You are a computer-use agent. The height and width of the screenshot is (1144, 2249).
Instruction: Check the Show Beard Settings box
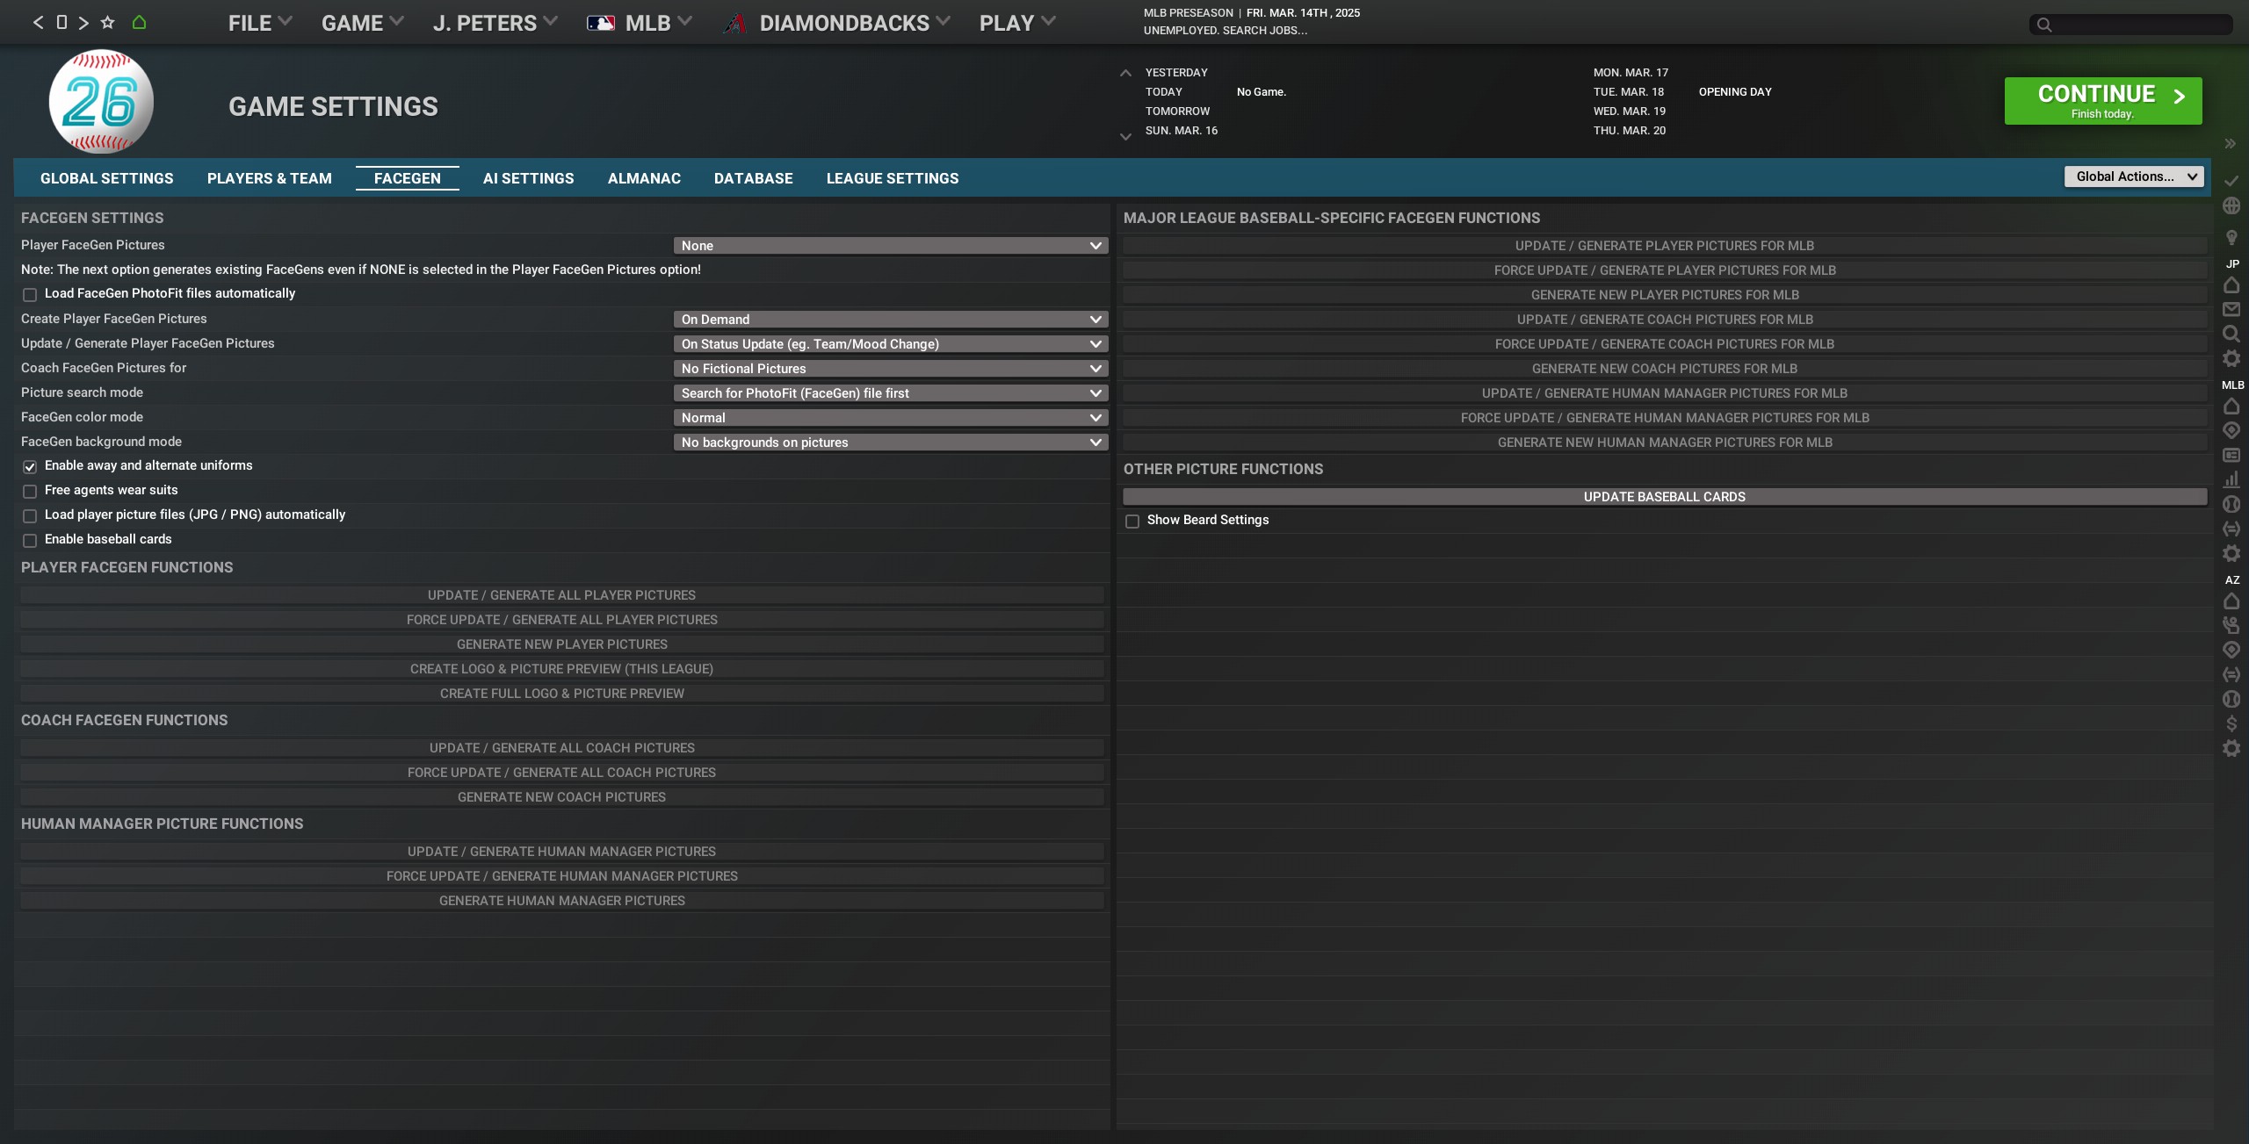click(1132, 522)
